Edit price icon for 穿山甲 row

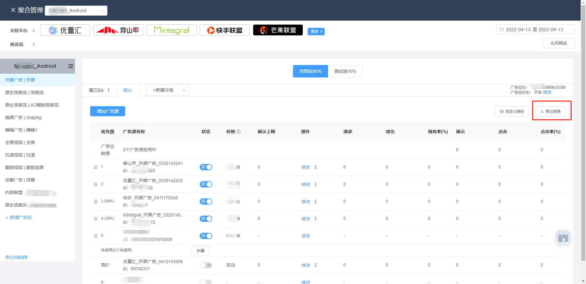[x=238, y=167]
